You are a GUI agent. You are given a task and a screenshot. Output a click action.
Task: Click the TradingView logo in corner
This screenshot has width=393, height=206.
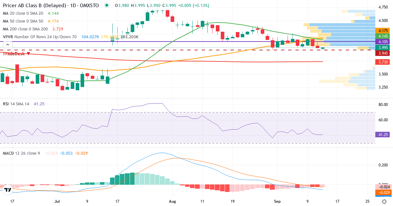(8, 189)
